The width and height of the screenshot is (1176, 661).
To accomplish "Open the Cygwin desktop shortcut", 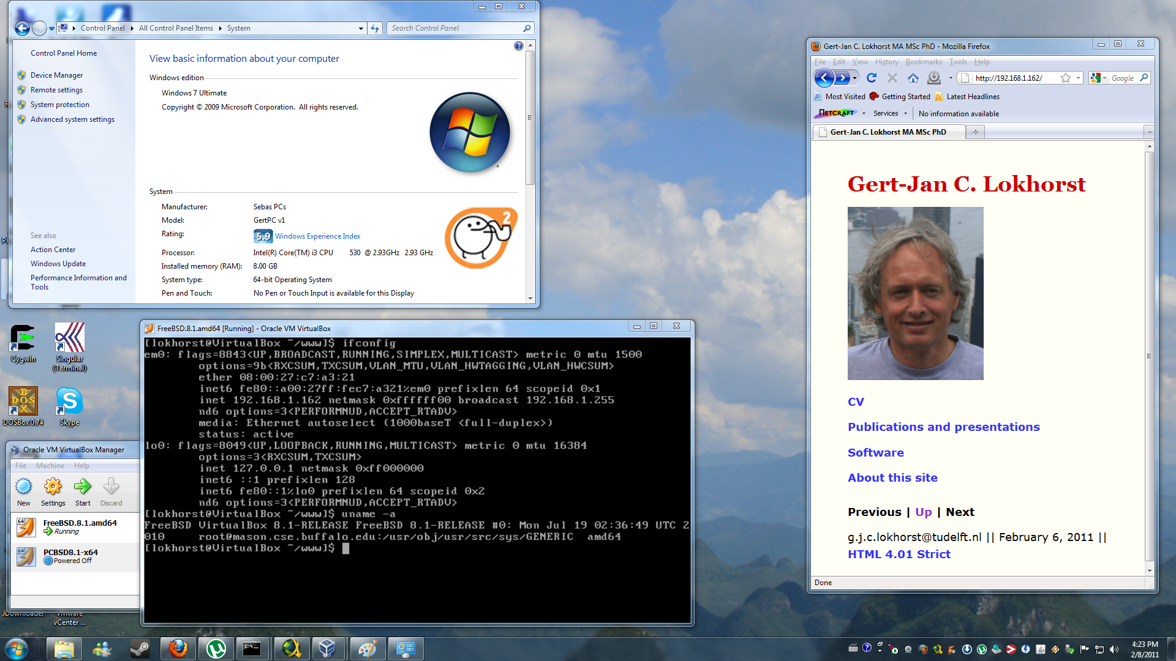I will click(23, 343).
